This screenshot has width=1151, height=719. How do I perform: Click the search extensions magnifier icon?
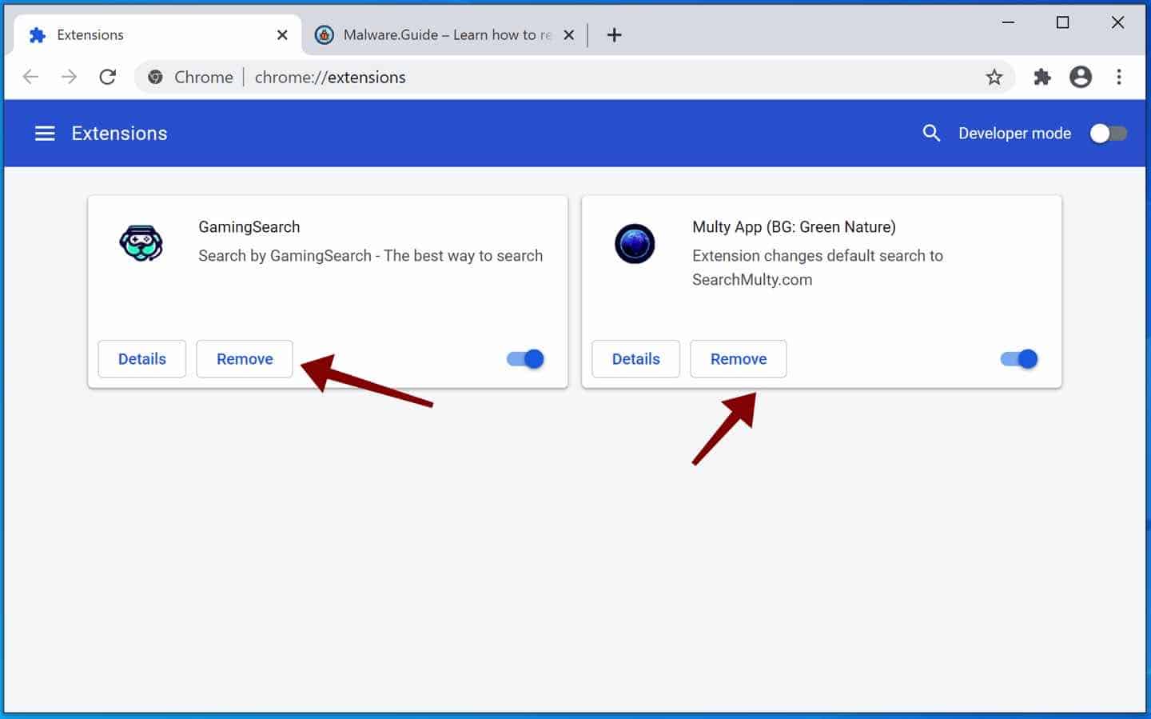click(x=931, y=133)
